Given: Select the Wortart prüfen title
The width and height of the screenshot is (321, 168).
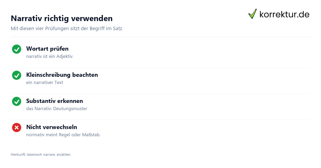Looking at the screenshot, I should (47, 49).
